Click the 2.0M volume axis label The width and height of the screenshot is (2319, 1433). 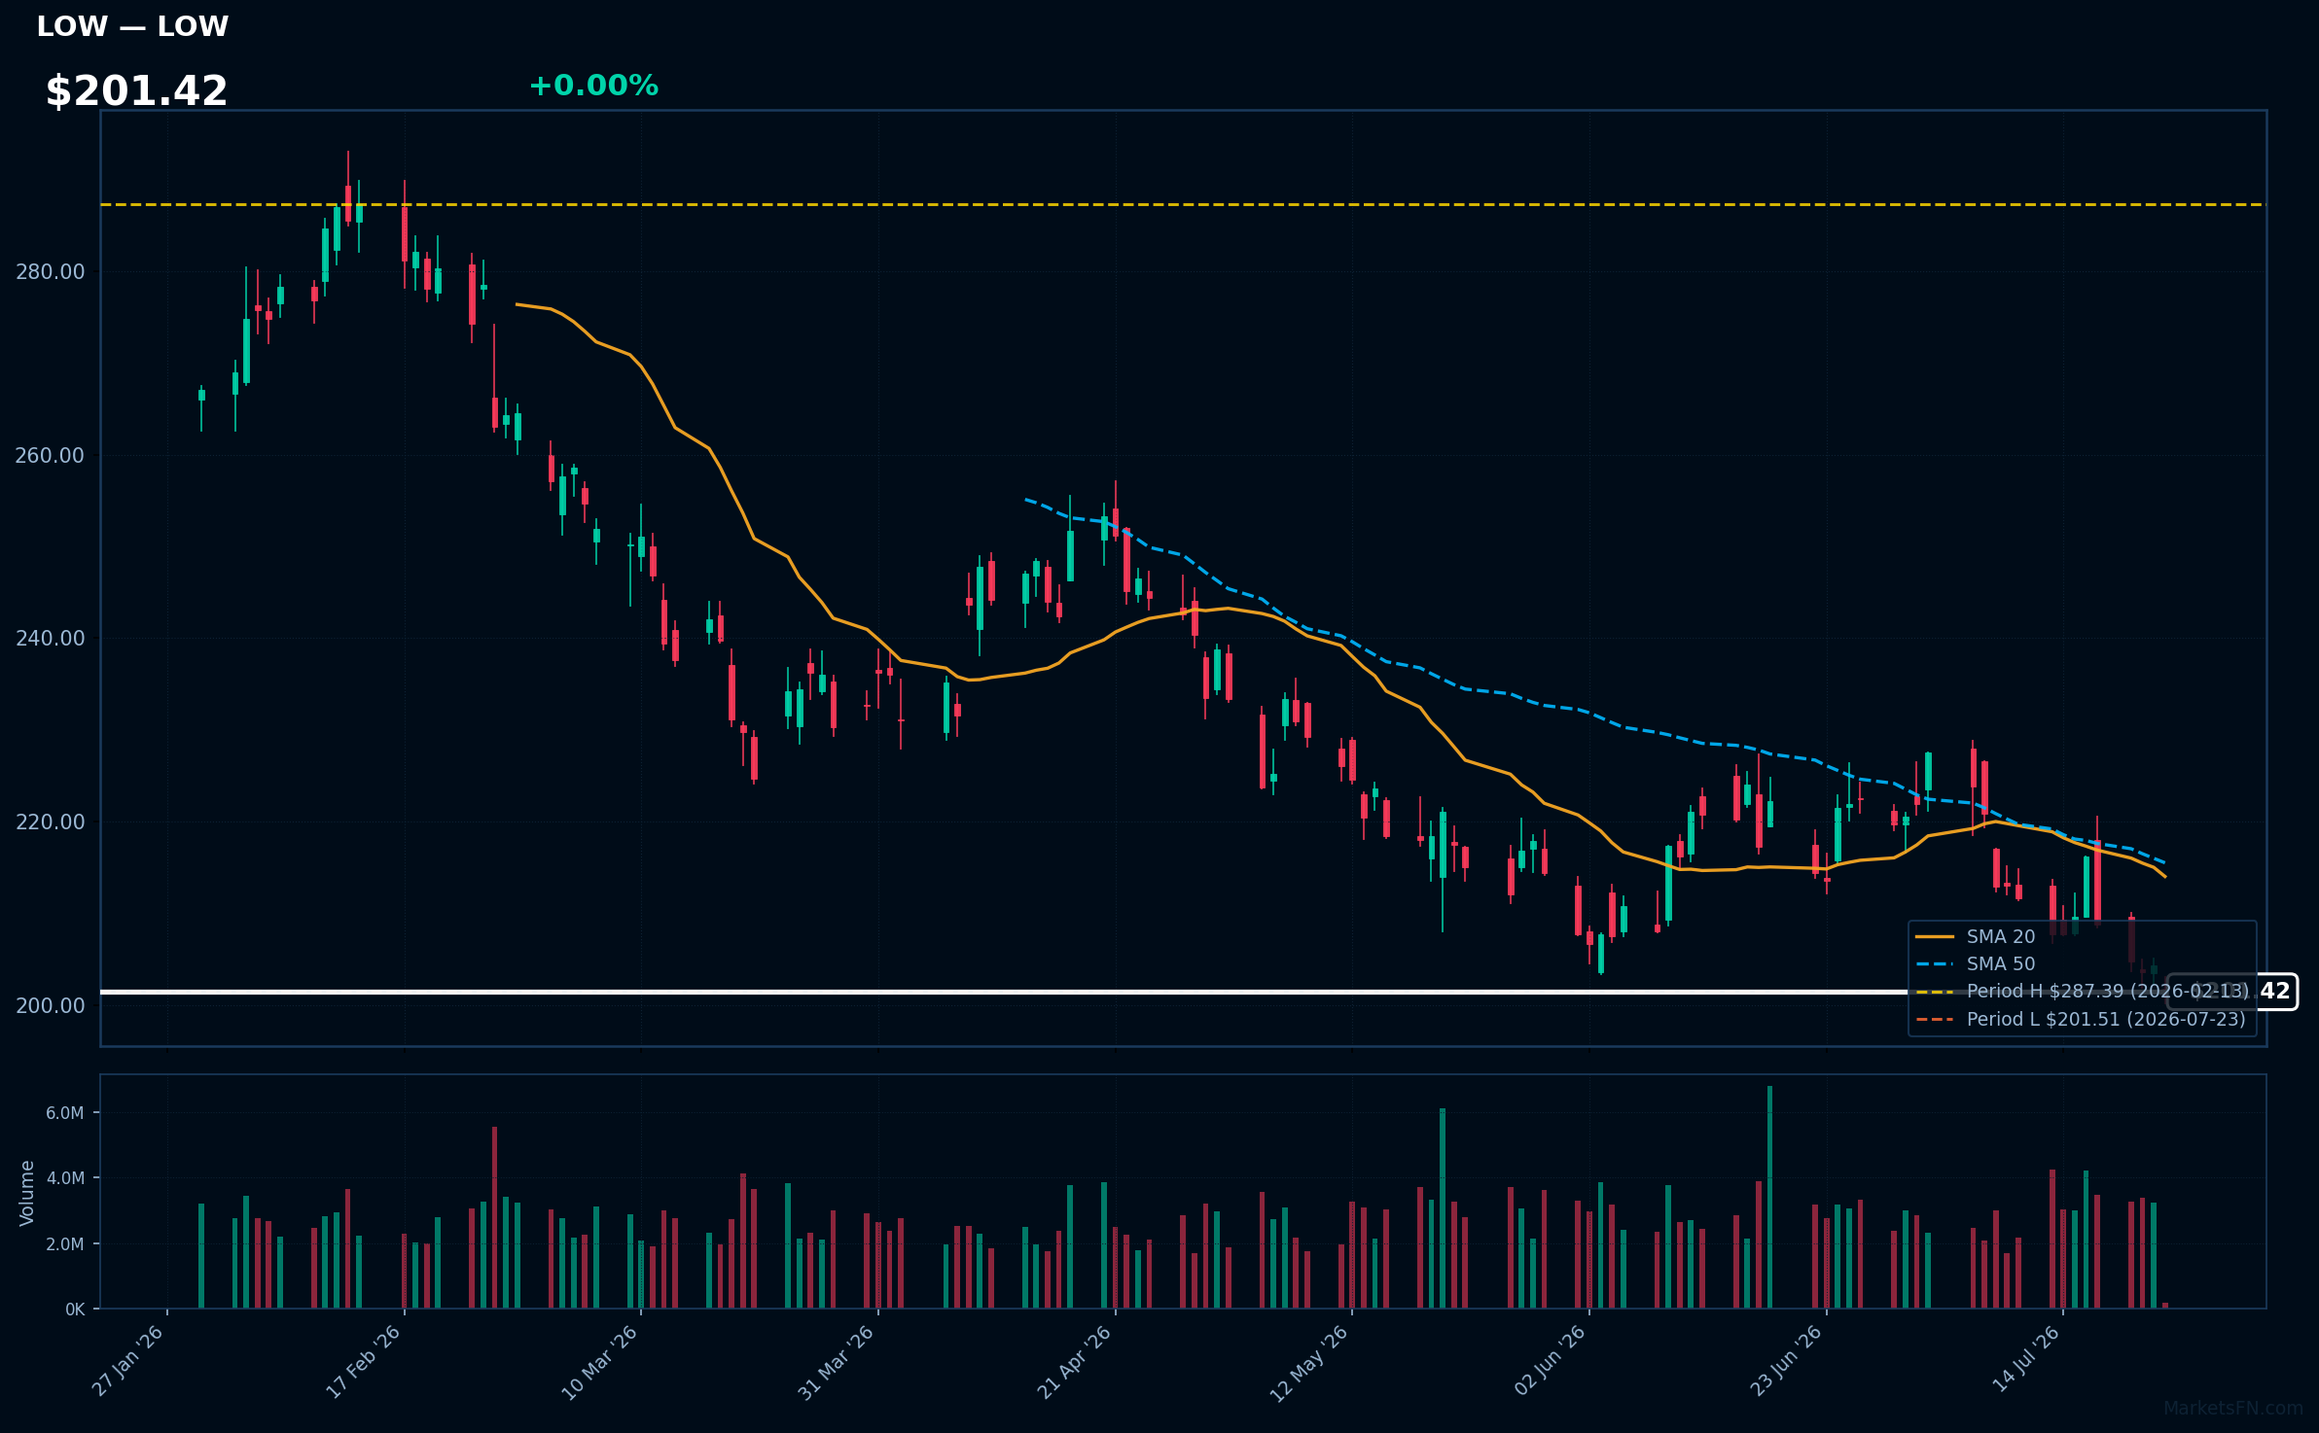pos(65,1244)
